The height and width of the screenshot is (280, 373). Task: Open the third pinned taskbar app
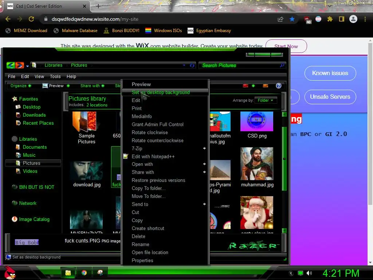pos(100,273)
